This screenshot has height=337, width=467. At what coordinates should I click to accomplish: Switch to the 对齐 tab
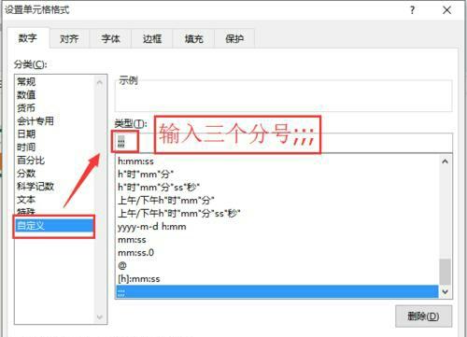pos(69,38)
